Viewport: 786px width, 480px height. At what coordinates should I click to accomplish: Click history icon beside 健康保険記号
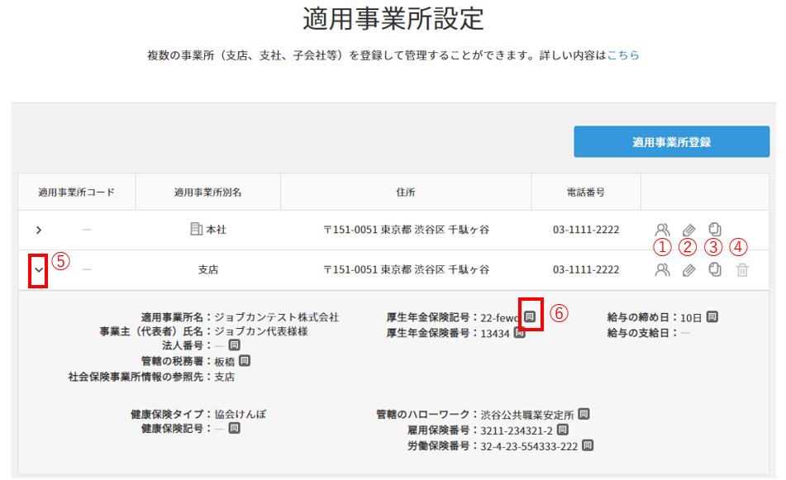coord(234,429)
